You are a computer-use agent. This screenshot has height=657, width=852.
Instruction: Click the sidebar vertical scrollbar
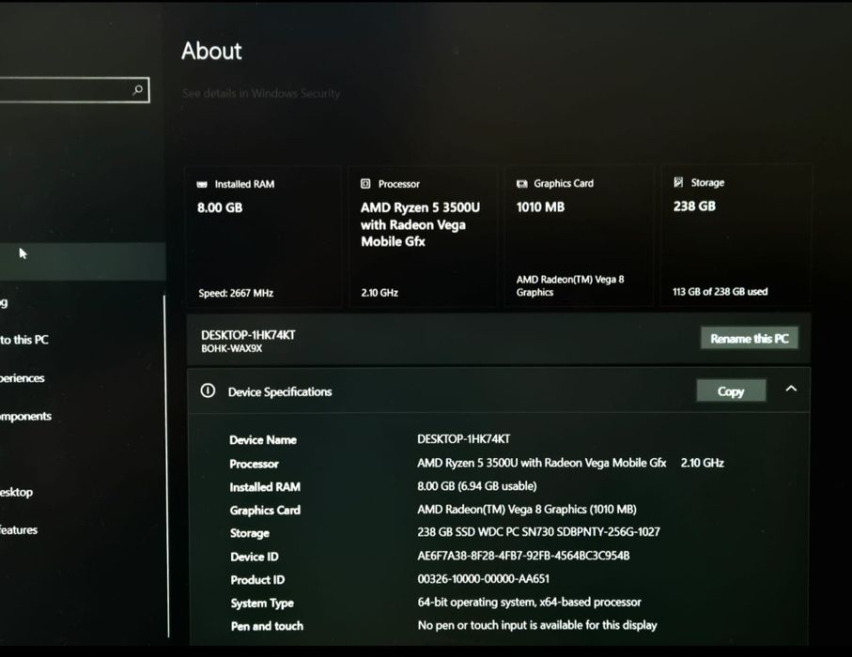coord(165,465)
